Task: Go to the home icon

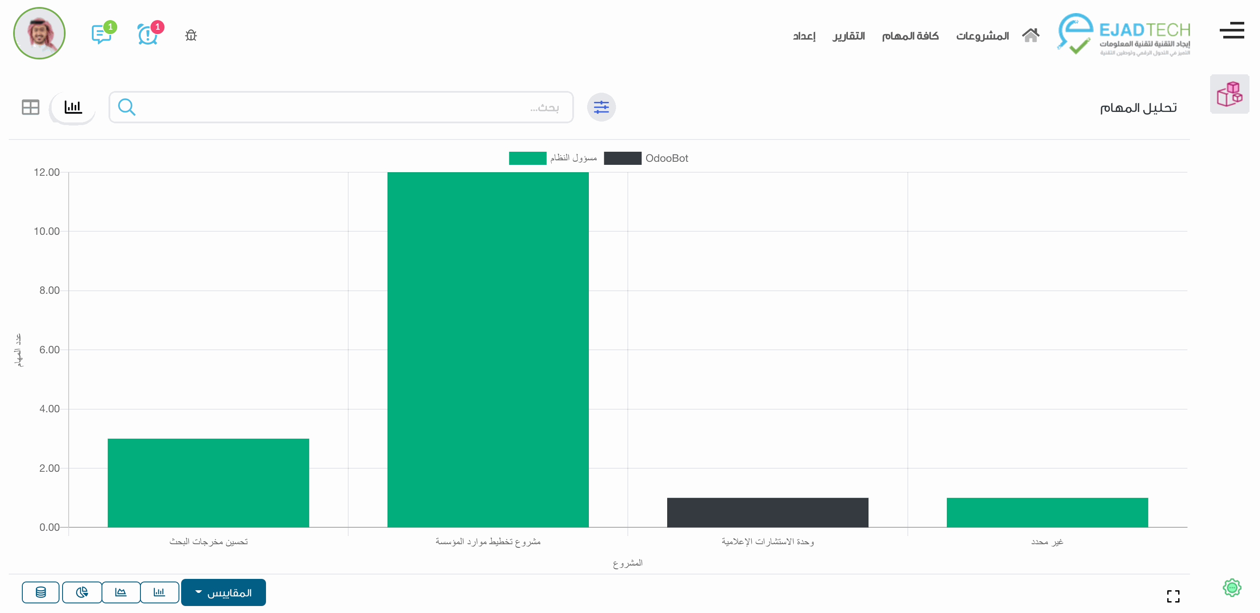Action: point(1030,35)
